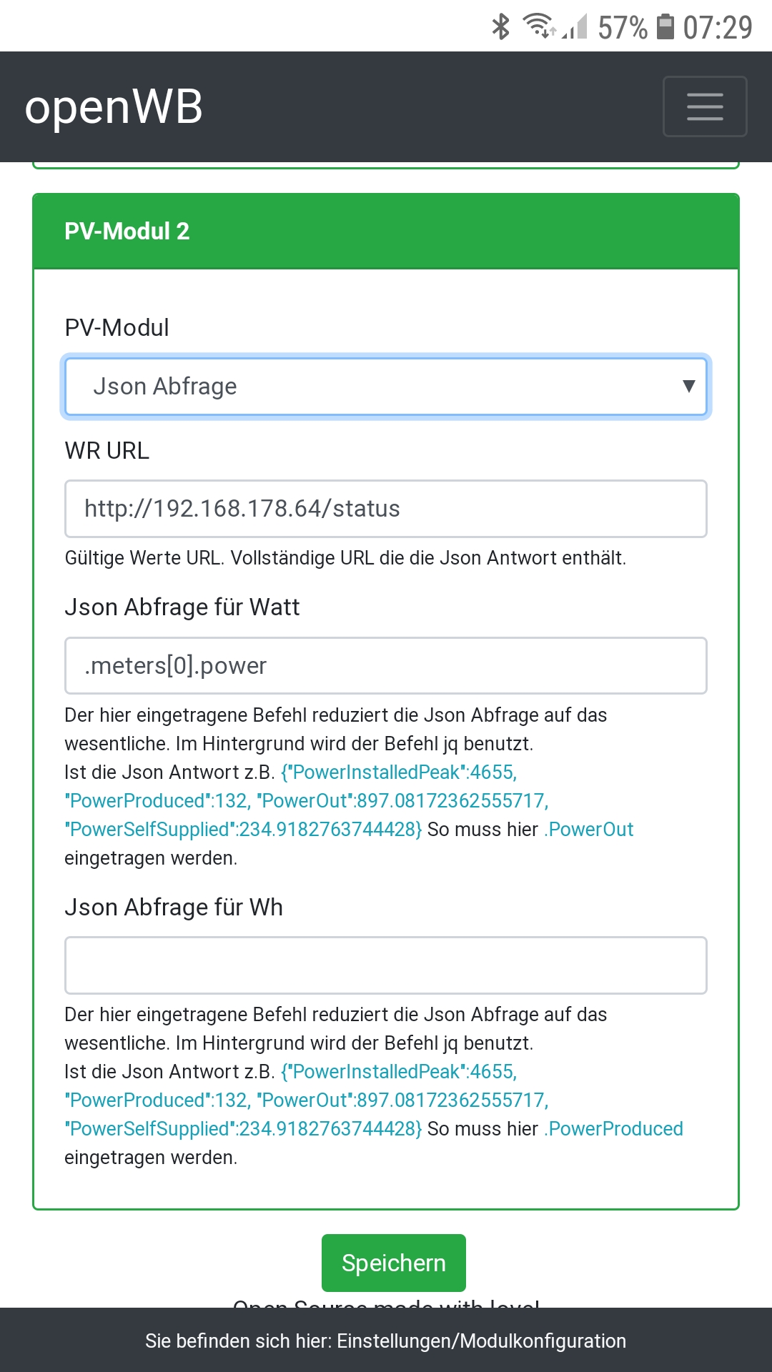The width and height of the screenshot is (772, 1372).
Task: Click the empty Json Abfrage für Wh field
Action: 386,965
